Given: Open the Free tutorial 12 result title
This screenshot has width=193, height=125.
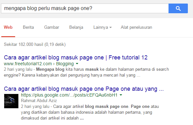Looking at the screenshot, I should coord(76,57).
